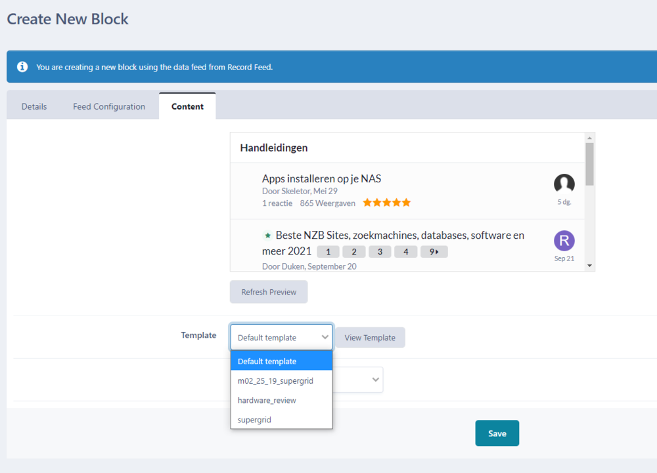Screen dimensions: 657x473
Task: Jump to topic page 9 pagination
Action: click(434, 252)
